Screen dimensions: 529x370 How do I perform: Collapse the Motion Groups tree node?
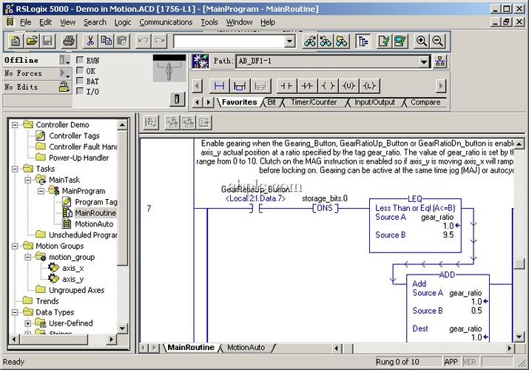[x=15, y=246]
